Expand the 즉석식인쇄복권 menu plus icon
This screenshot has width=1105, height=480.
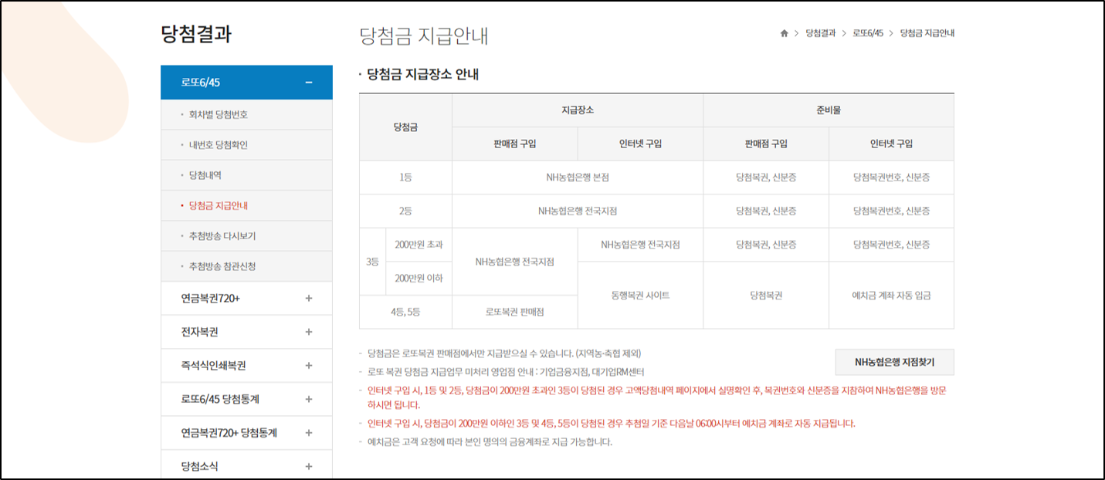(309, 365)
